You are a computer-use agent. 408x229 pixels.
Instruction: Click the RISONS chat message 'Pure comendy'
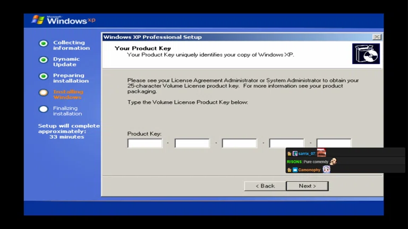316,162
